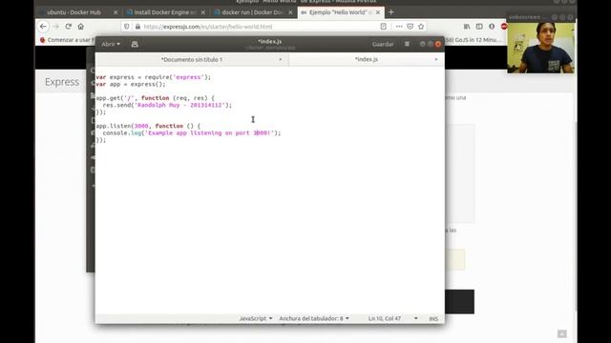Switch to Documento sin título 1 tab
Viewport: 611px width, 343px height.
(x=192, y=59)
